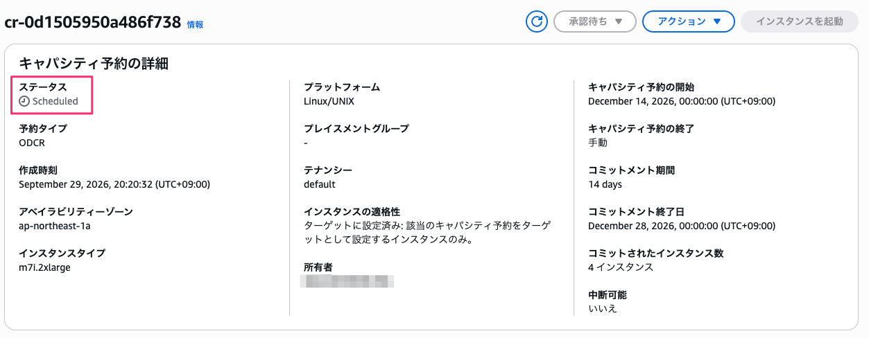This screenshot has height=338, width=869.
Task: Click the 14 days commitment period value
Action: (605, 184)
